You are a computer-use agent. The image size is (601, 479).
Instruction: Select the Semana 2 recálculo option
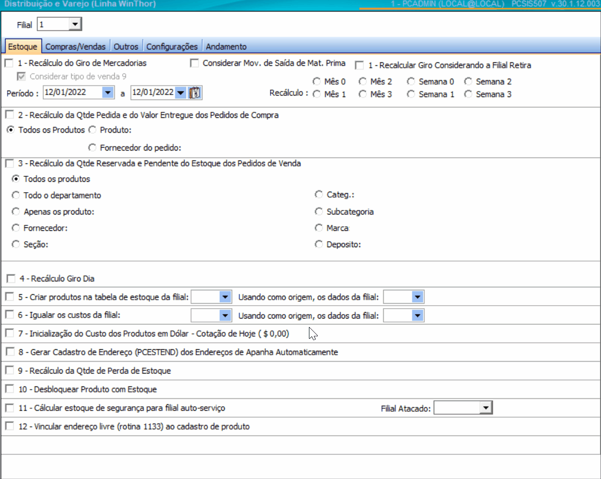[468, 81]
